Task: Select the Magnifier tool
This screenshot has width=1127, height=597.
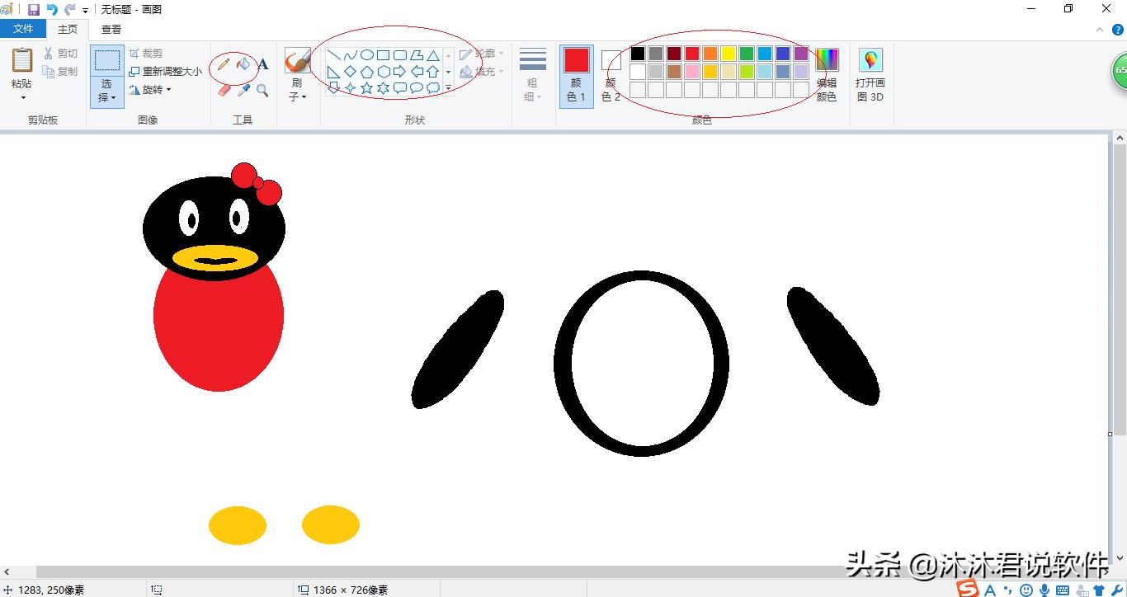Action: 263,90
